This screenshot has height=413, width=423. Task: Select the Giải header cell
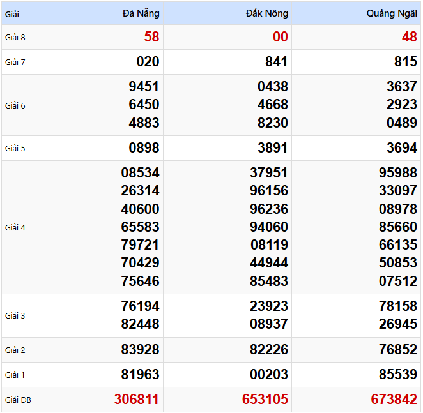point(12,13)
